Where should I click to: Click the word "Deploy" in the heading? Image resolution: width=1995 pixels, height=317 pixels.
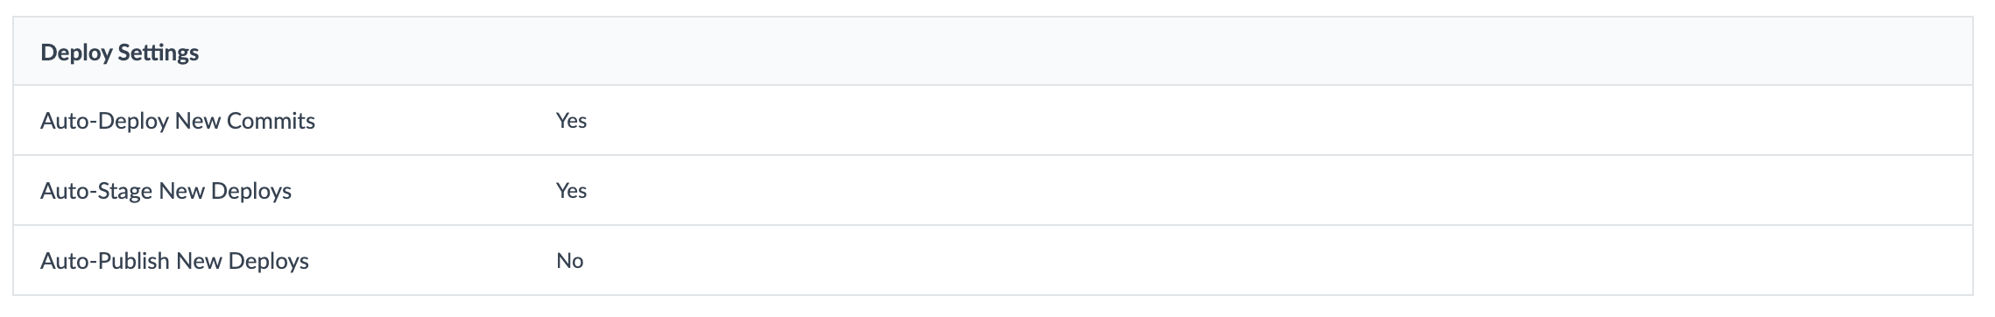pos(76,53)
